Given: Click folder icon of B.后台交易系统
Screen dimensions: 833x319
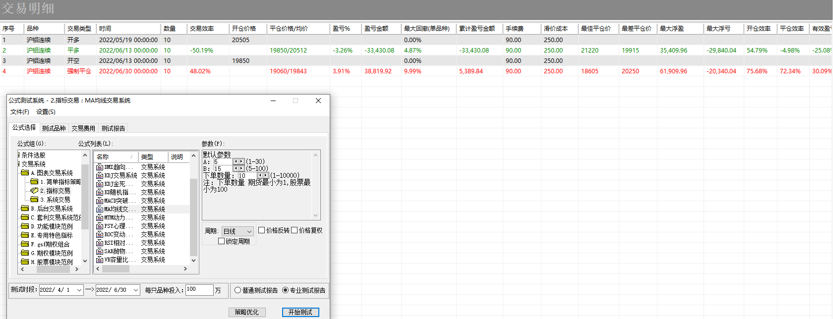Looking at the screenshot, I should 25,209.
